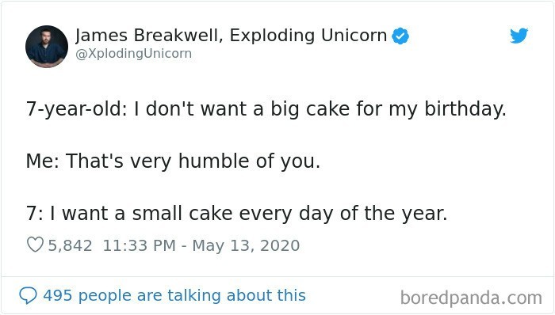Open the James Breakwell, Exploding Unicorn name

(x=231, y=36)
